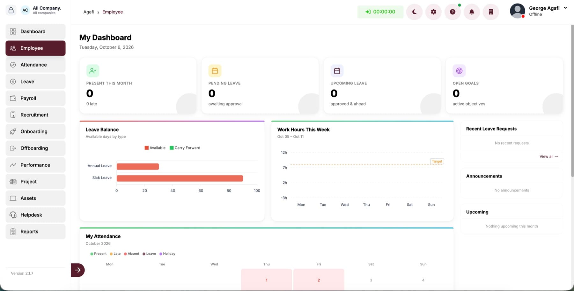Click the Onboarding rocket icon
The height and width of the screenshot is (291, 574).
point(13,132)
